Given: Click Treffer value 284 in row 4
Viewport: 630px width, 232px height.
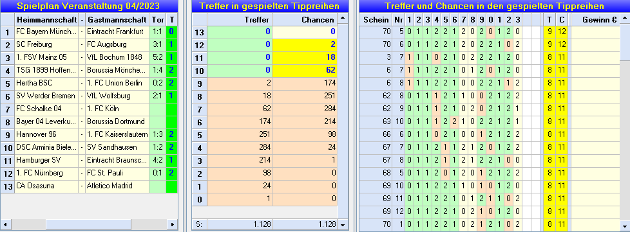Looking at the screenshot, I should (x=240, y=147).
